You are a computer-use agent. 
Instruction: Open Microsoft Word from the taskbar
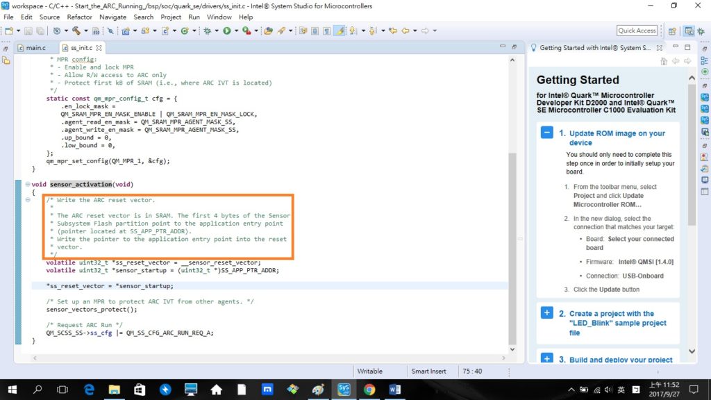point(394,389)
